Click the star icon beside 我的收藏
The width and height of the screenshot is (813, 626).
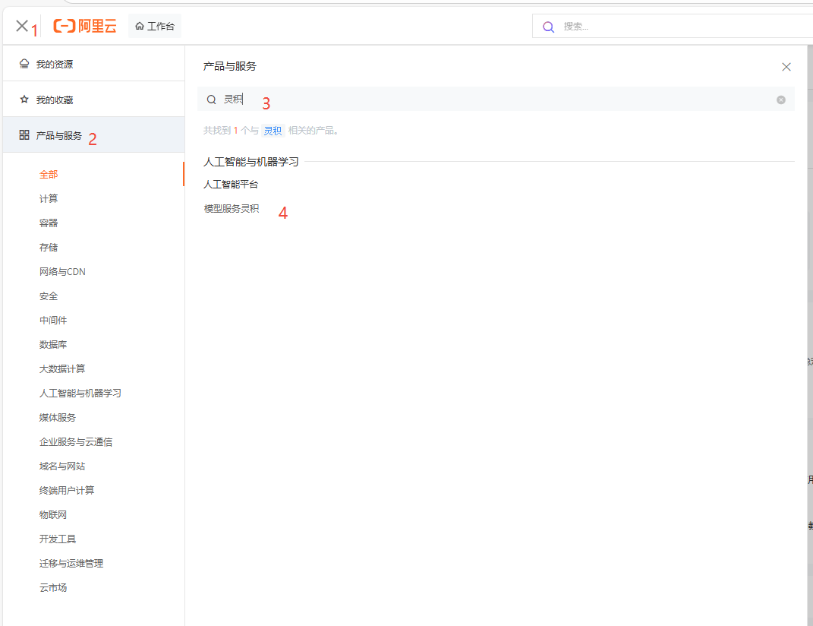pos(24,100)
